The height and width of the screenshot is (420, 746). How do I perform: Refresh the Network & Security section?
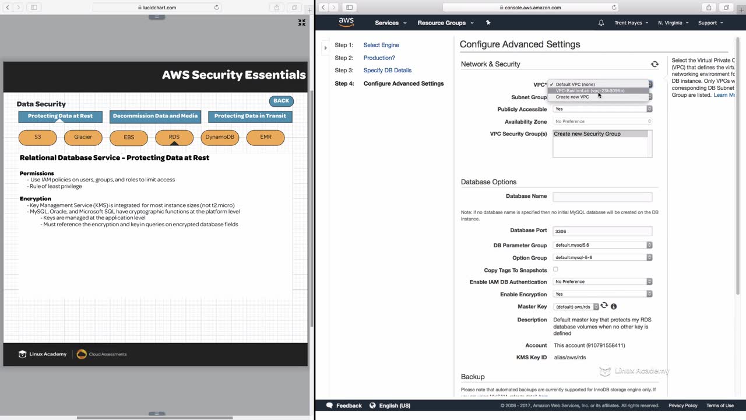click(654, 64)
